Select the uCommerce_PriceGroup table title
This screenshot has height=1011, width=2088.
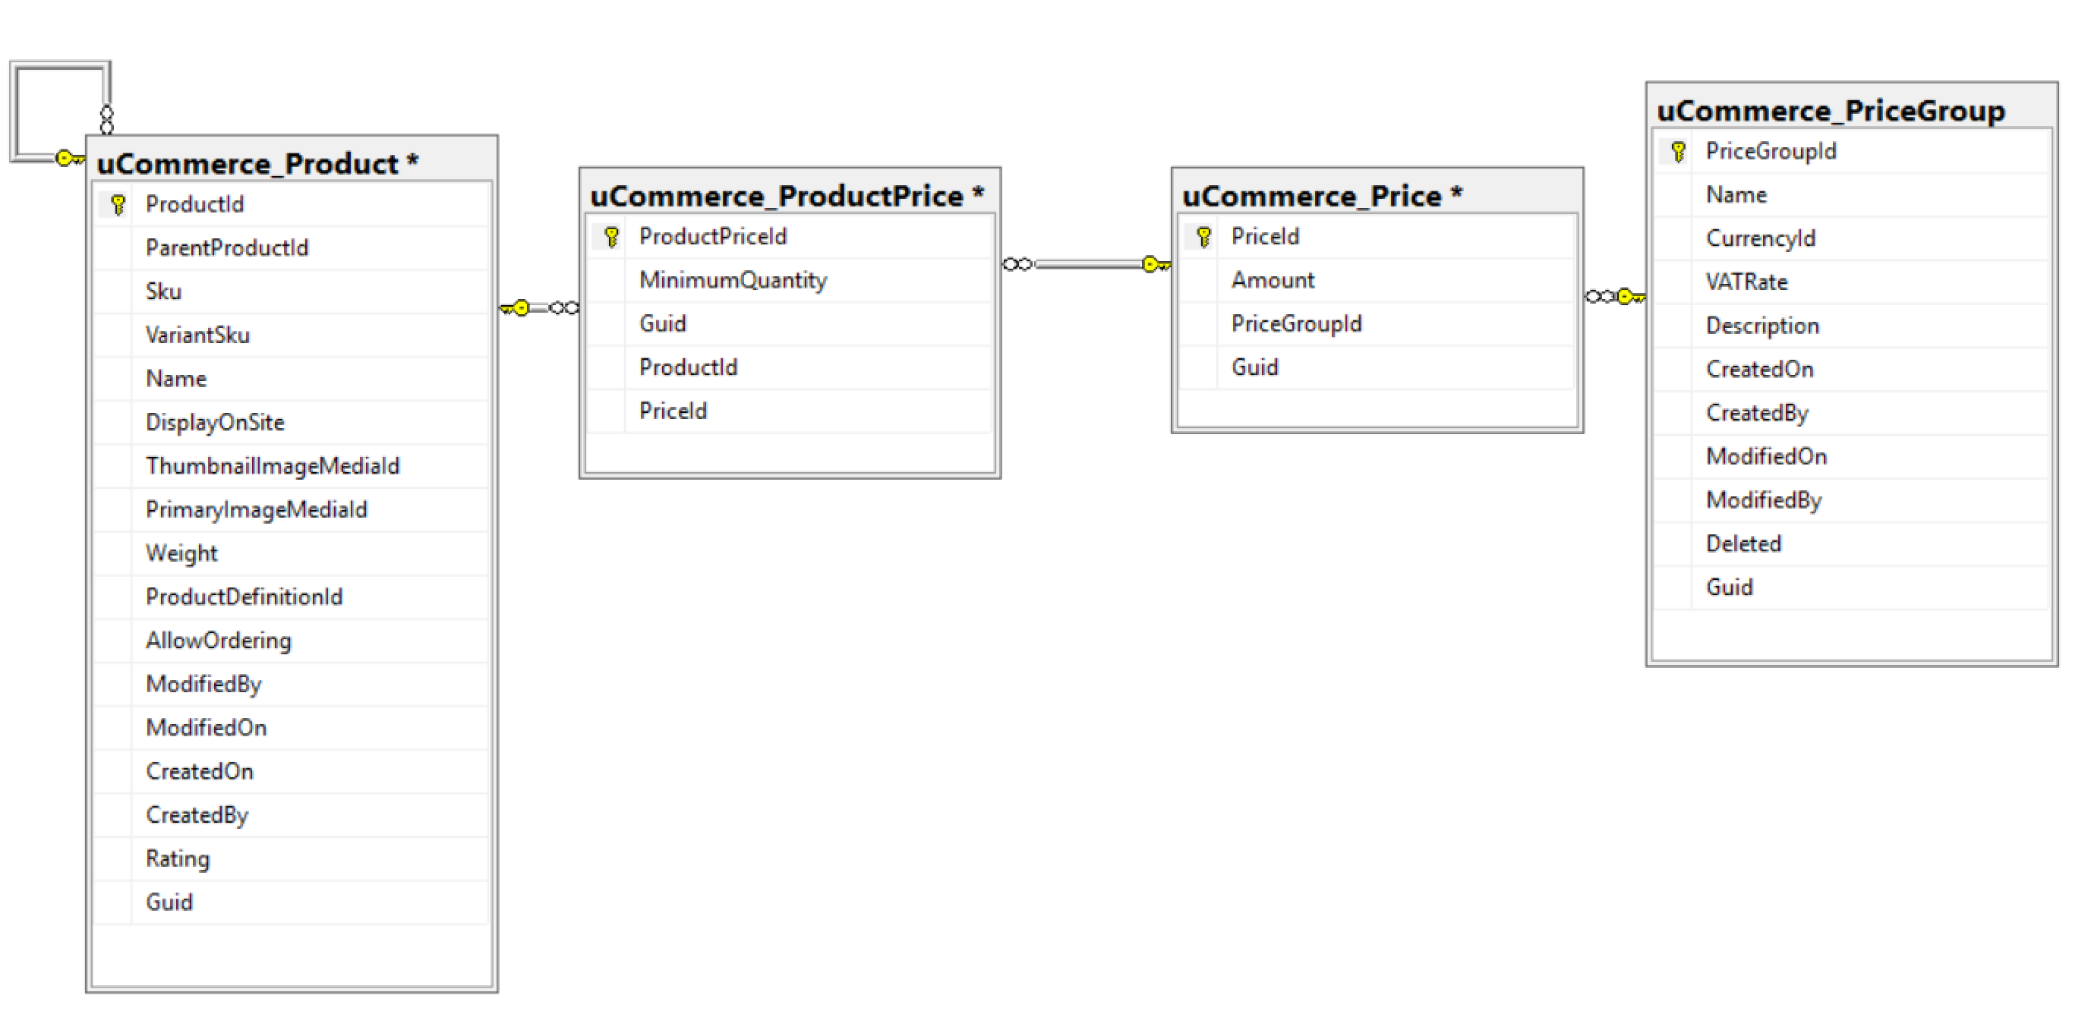pyautogui.click(x=1831, y=110)
